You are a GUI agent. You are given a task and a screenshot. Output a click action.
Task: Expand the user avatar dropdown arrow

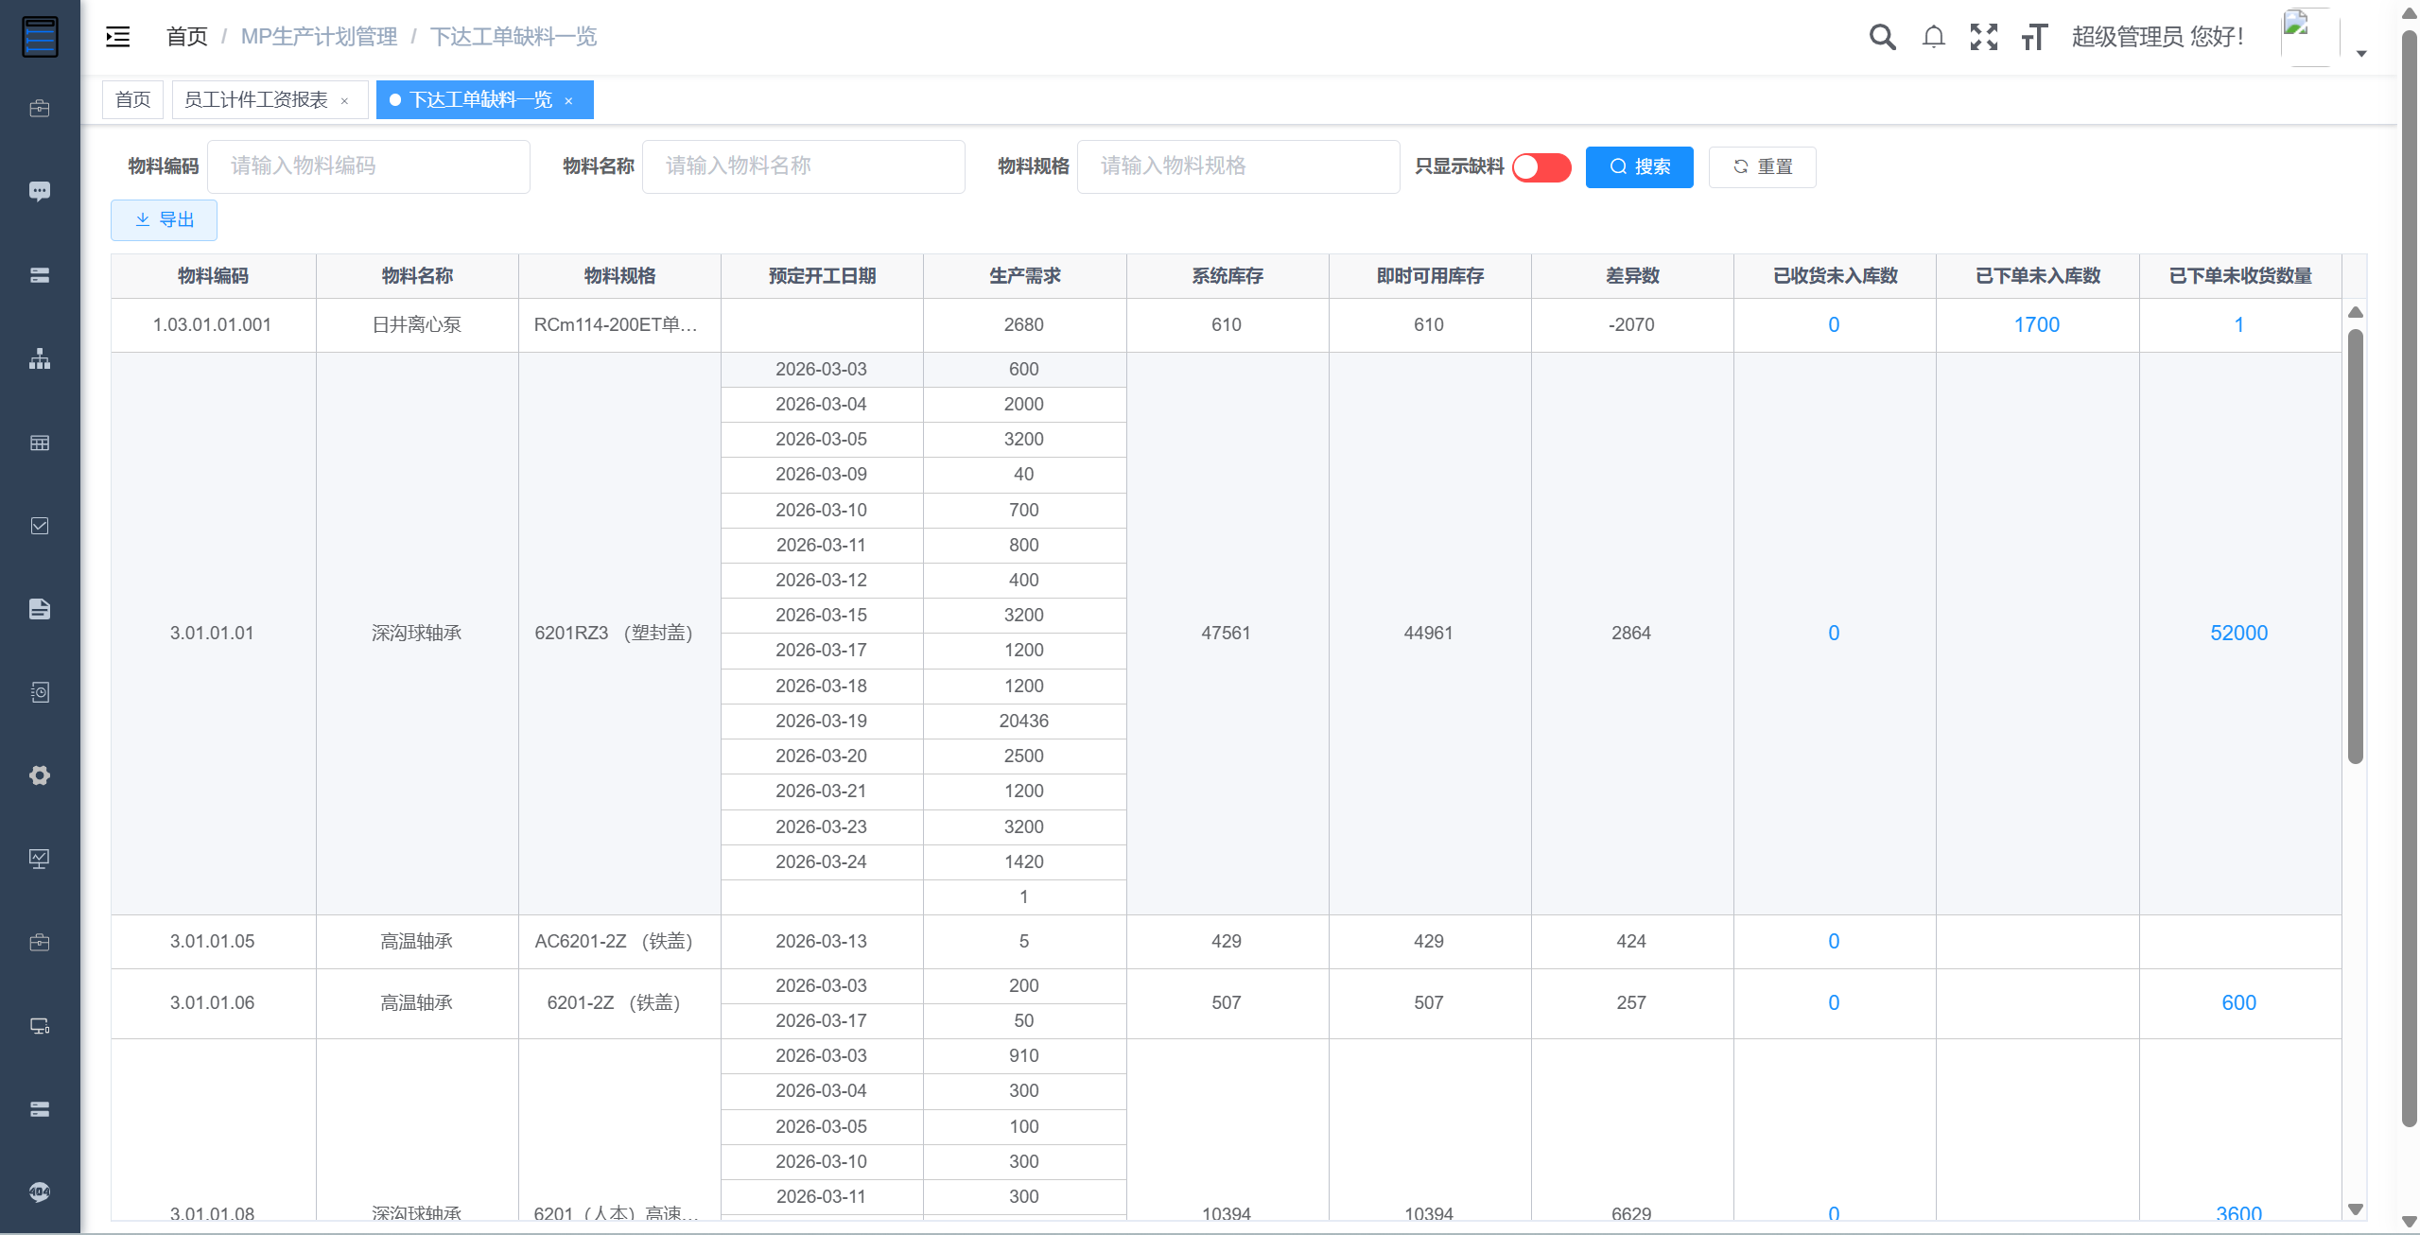coord(2361,53)
